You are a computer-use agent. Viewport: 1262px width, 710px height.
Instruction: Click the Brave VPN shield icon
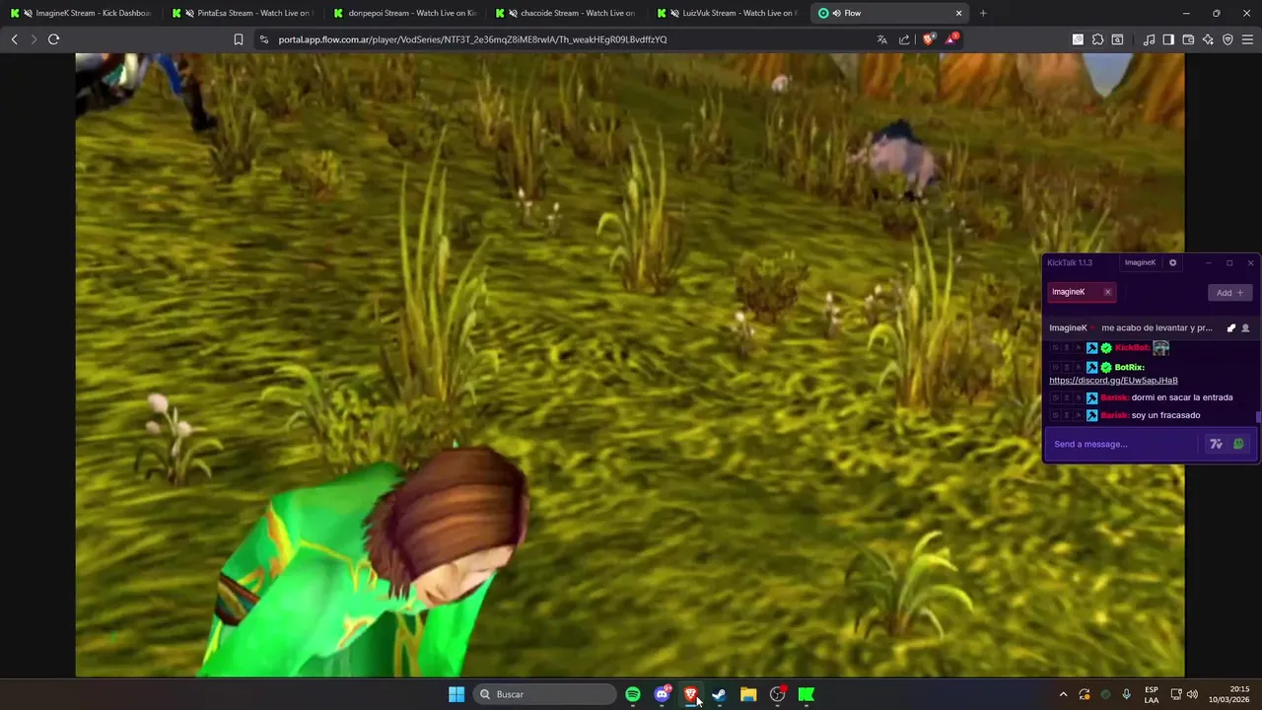point(1227,39)
